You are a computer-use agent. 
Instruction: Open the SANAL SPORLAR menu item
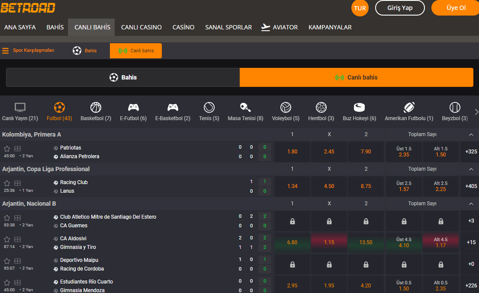228,27
